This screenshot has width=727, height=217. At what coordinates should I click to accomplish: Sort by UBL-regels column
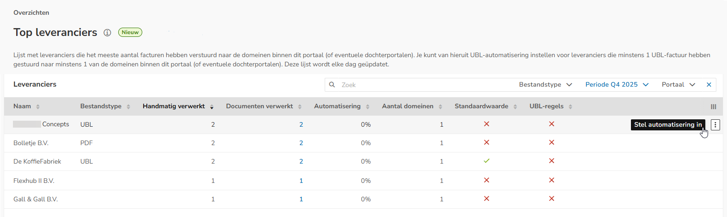pyautogui.click(x=570, y=106)
